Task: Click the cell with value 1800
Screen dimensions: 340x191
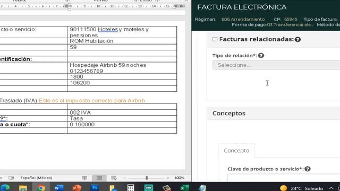Action: [x=122, y=76]
